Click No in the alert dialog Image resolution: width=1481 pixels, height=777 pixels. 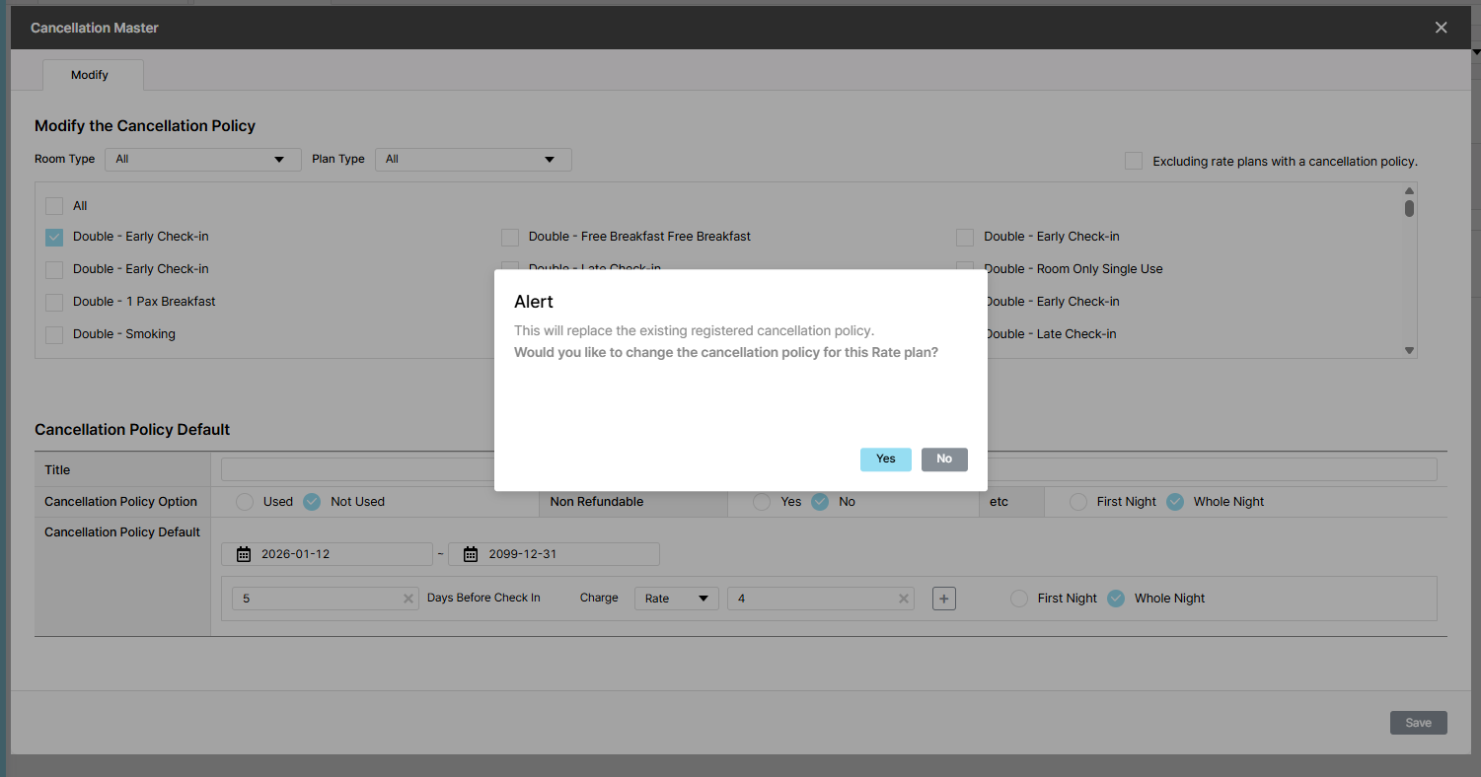pyautogui.click(x=943, y=459)
